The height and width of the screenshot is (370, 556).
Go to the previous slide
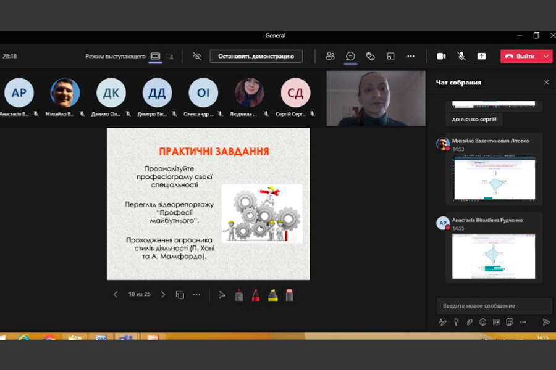click(116, 295)
